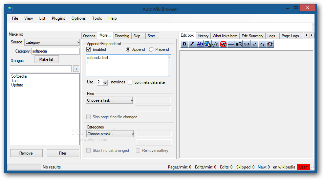Screen dimensions: 324x180
Task: Switch to the History tab
Action: coord(203,36)
